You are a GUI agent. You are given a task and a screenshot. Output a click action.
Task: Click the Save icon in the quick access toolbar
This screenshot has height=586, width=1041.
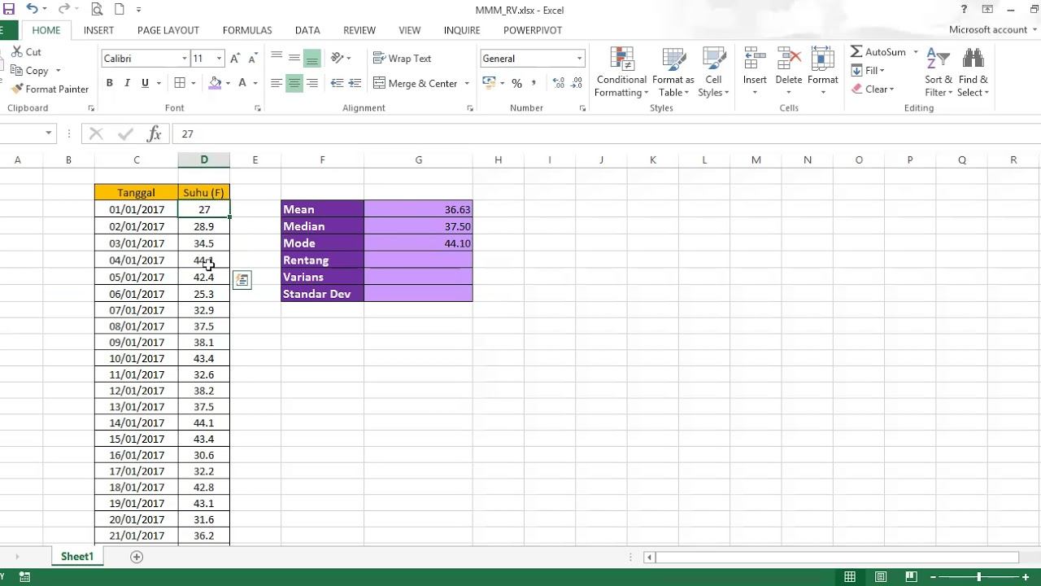(x=7, y=10)
